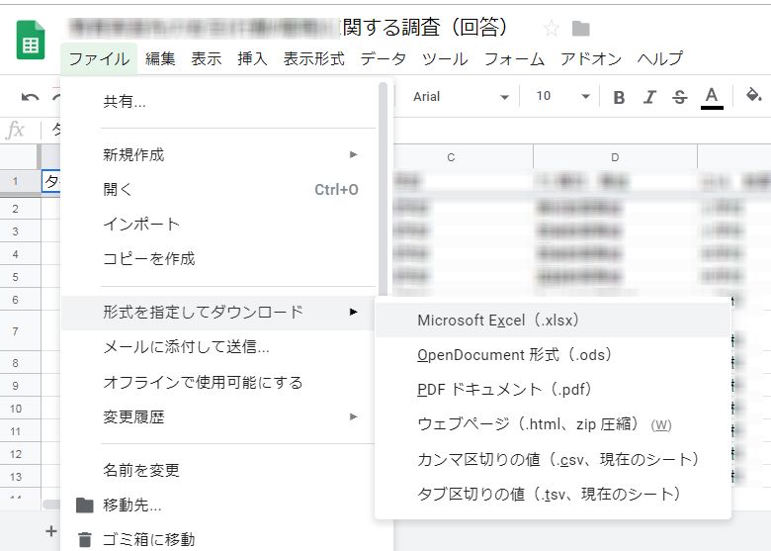
Task: Apply bold formatting with B icon
Action: [x=619, y=97]
